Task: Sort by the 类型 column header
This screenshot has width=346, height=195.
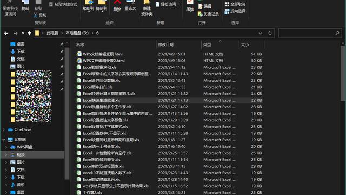Action: pos(220,44)
